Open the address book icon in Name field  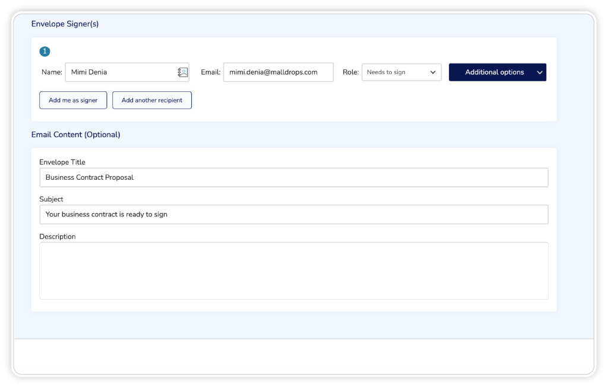pos(182,72)
